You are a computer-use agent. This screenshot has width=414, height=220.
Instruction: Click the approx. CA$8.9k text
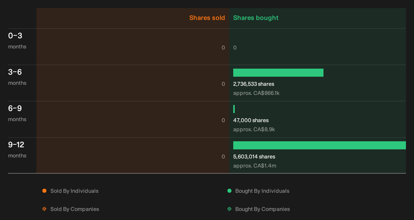pos(254,129)
